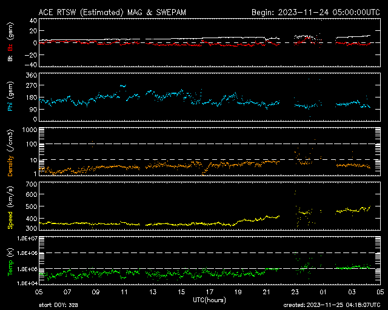
Task: Click the '23' hour tick label
Action: (x=295, y=292)
